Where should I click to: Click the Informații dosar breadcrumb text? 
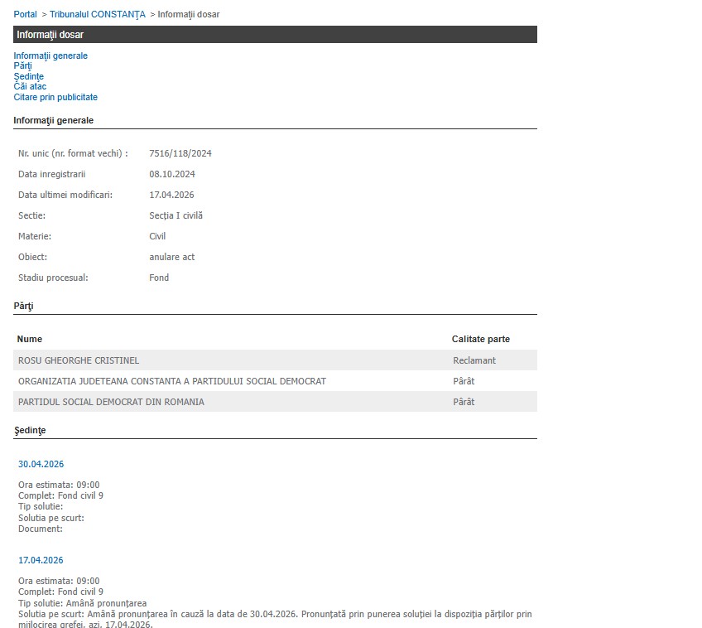[x=188, y=14]
